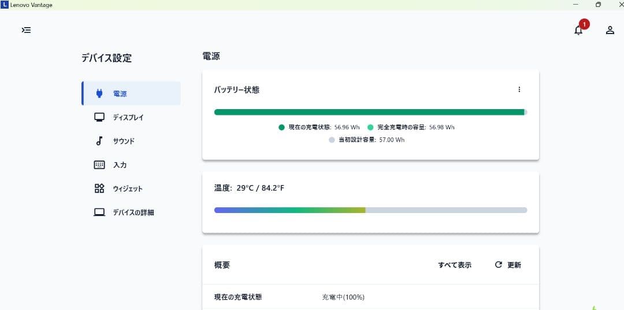Select the サウンド menu item
Screen dimensions: 624x310
click(x=124, y=141)
